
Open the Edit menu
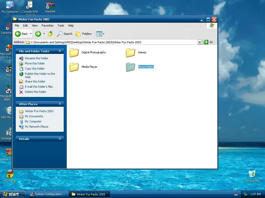[25, 26]
